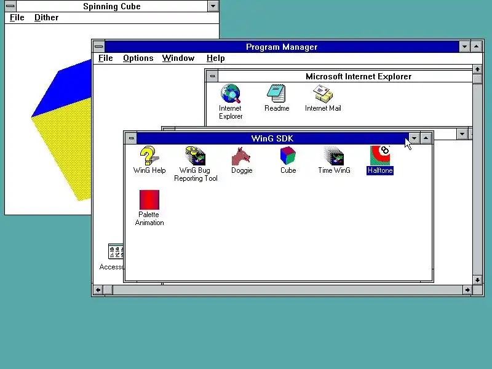Open Program Manager's Help menu
This screenshot has height=369, width=492.
(216, 58)
